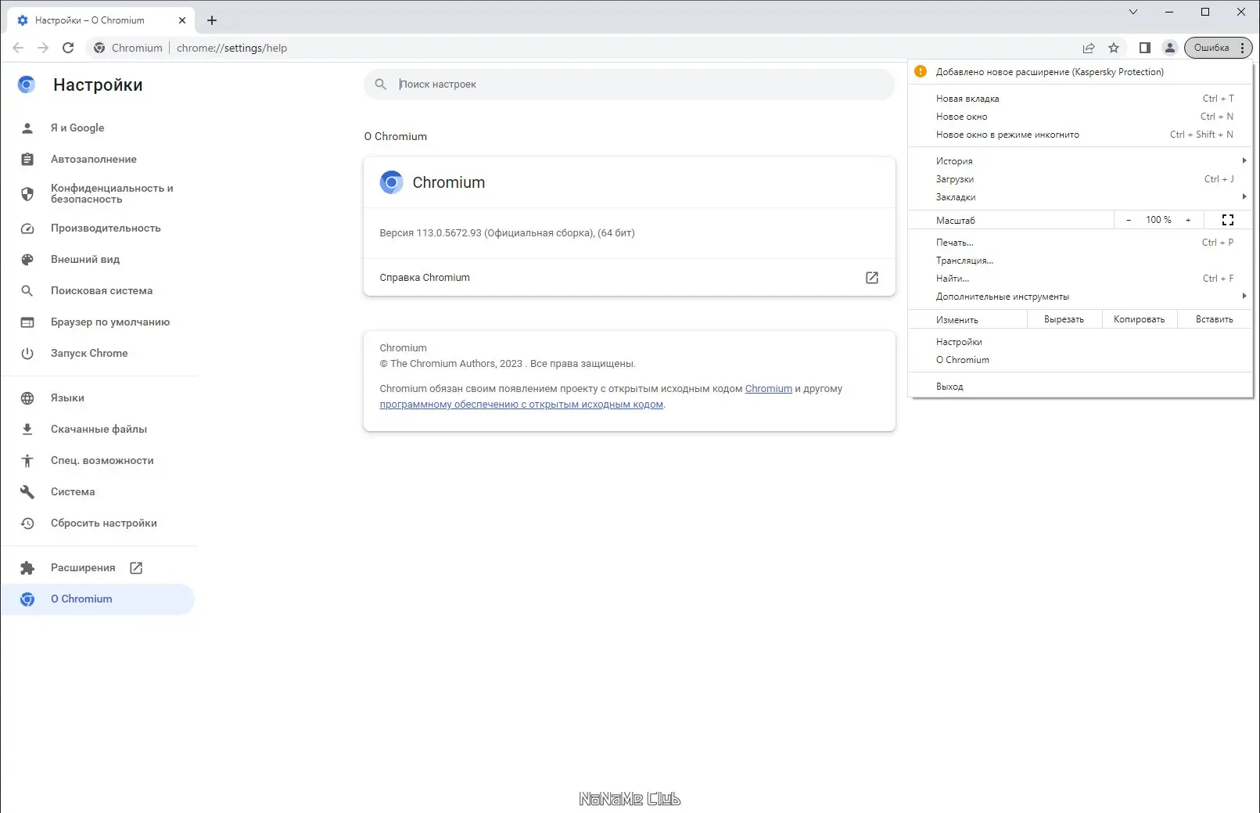The image size is (1260, 813).
Task: Open Автозаполнение settings section
Action: (x=94, y=159)
